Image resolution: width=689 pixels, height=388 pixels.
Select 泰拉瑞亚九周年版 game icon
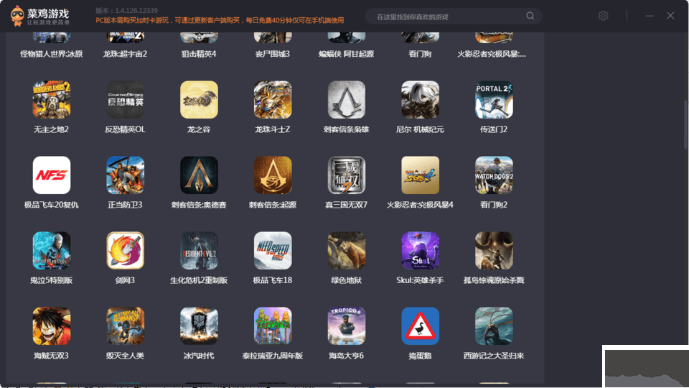tap(273, 326)
